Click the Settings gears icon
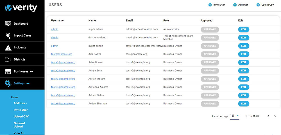 coord(8,83)
